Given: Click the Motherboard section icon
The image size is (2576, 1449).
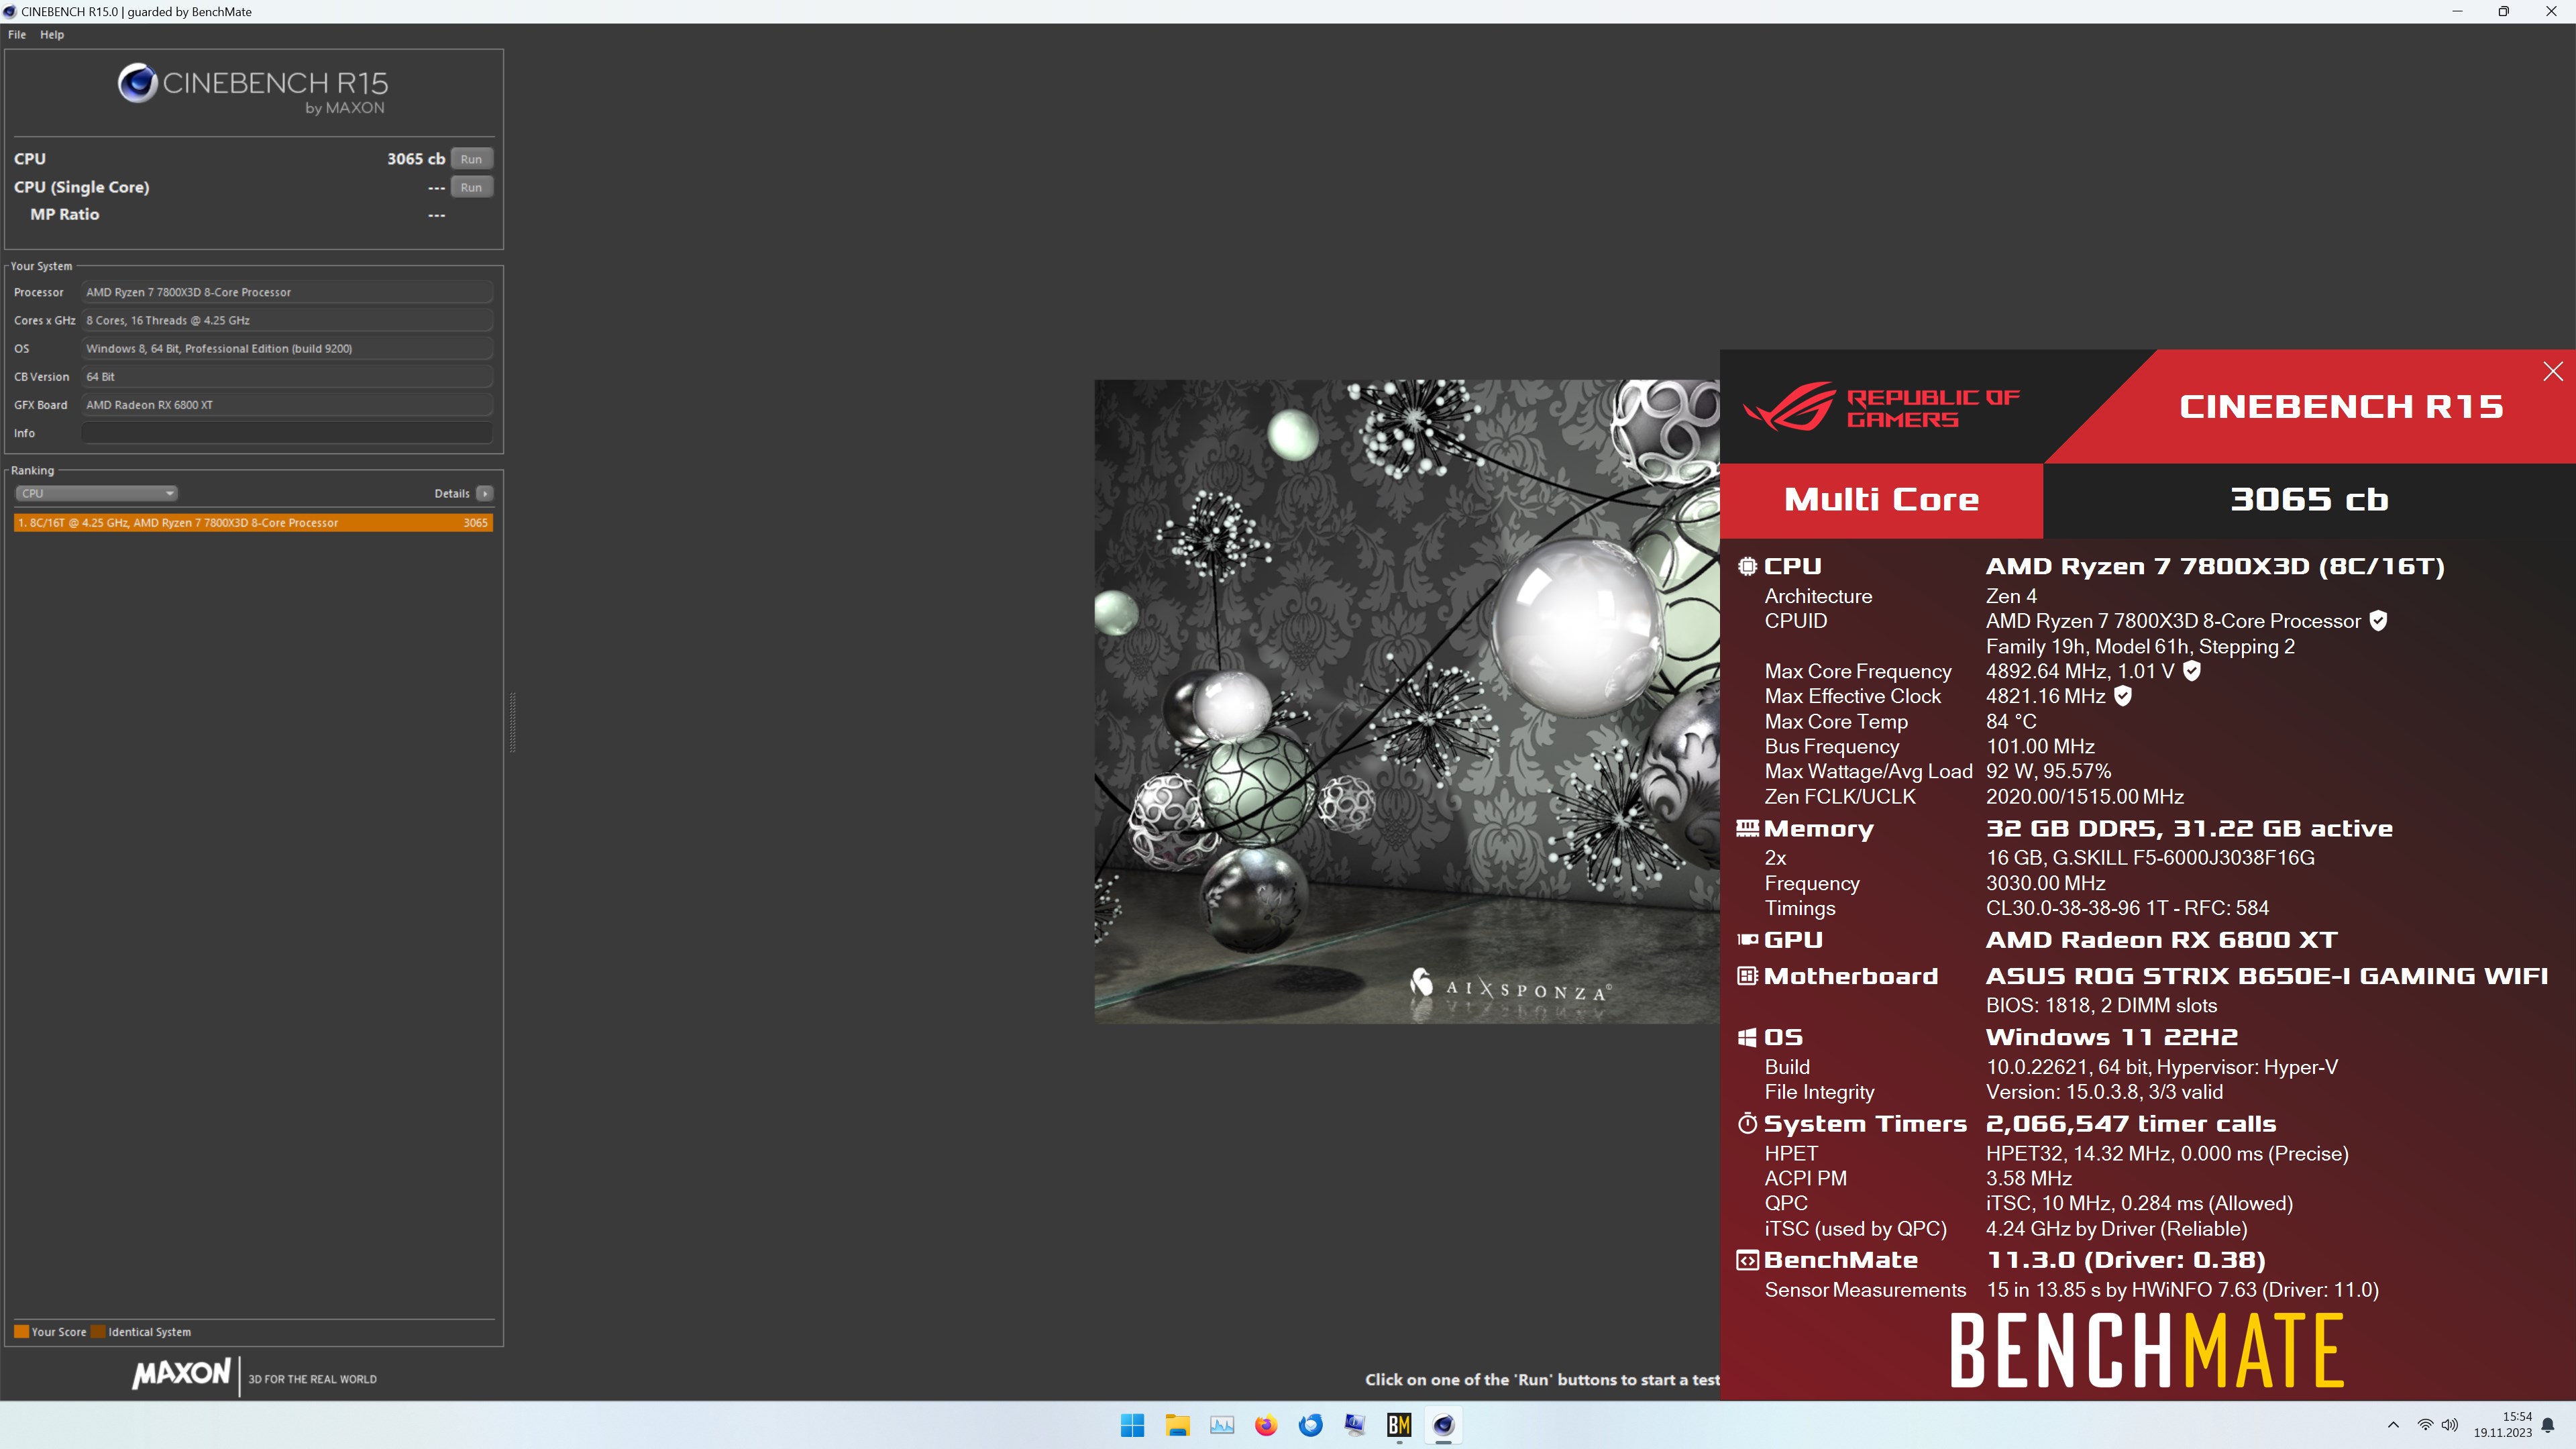Looking at the screenshot, I should [1747, 975].
